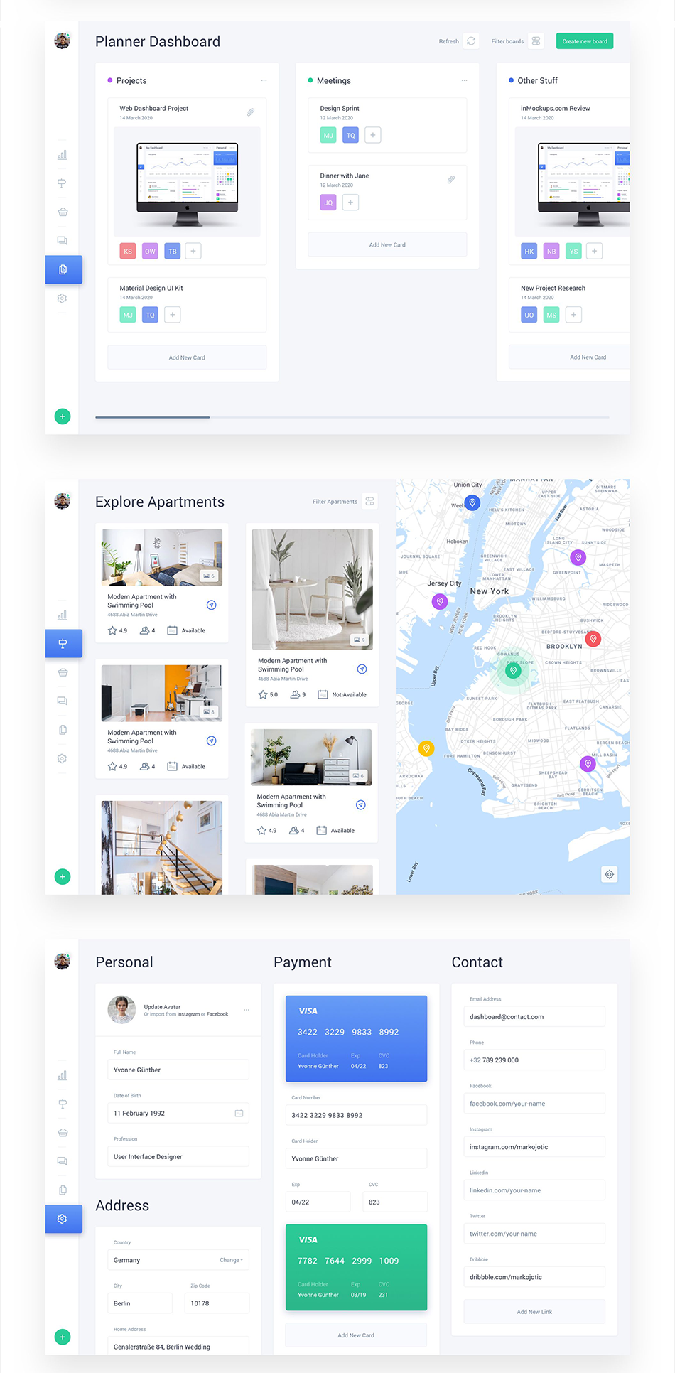Click Add New Card under Meetings
675x1373 pixels.
coord(387,244)
